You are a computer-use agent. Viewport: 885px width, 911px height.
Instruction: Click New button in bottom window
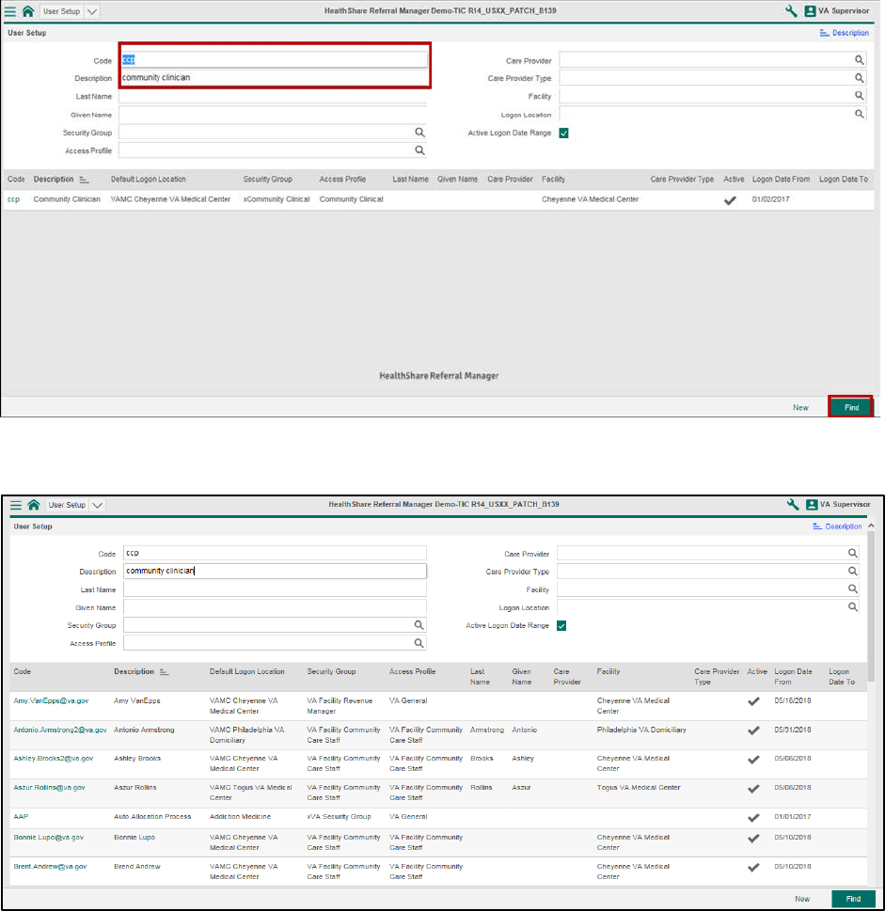click(x=802, y=899)
